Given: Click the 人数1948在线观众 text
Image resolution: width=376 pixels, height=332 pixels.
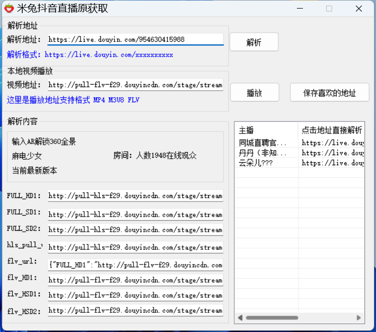Looking at the screenshot, I should coord(166,156).
